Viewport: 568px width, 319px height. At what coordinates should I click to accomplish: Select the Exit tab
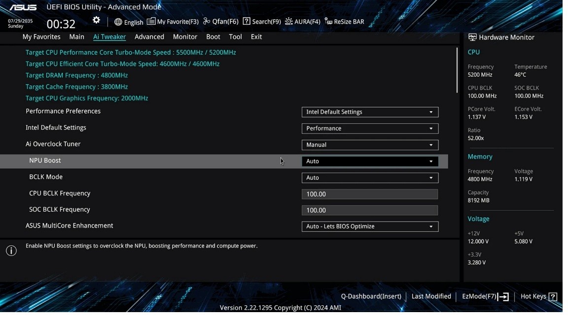[256, 37]
